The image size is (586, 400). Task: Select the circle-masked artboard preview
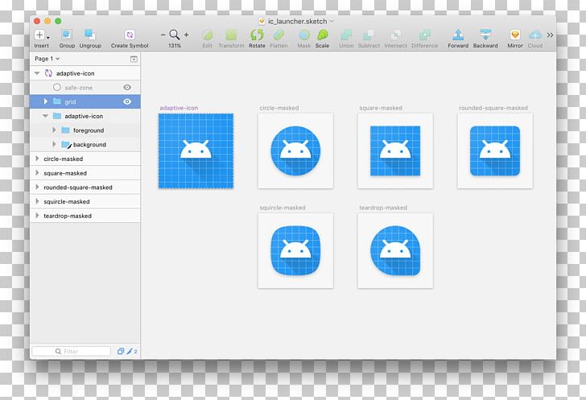295,151
